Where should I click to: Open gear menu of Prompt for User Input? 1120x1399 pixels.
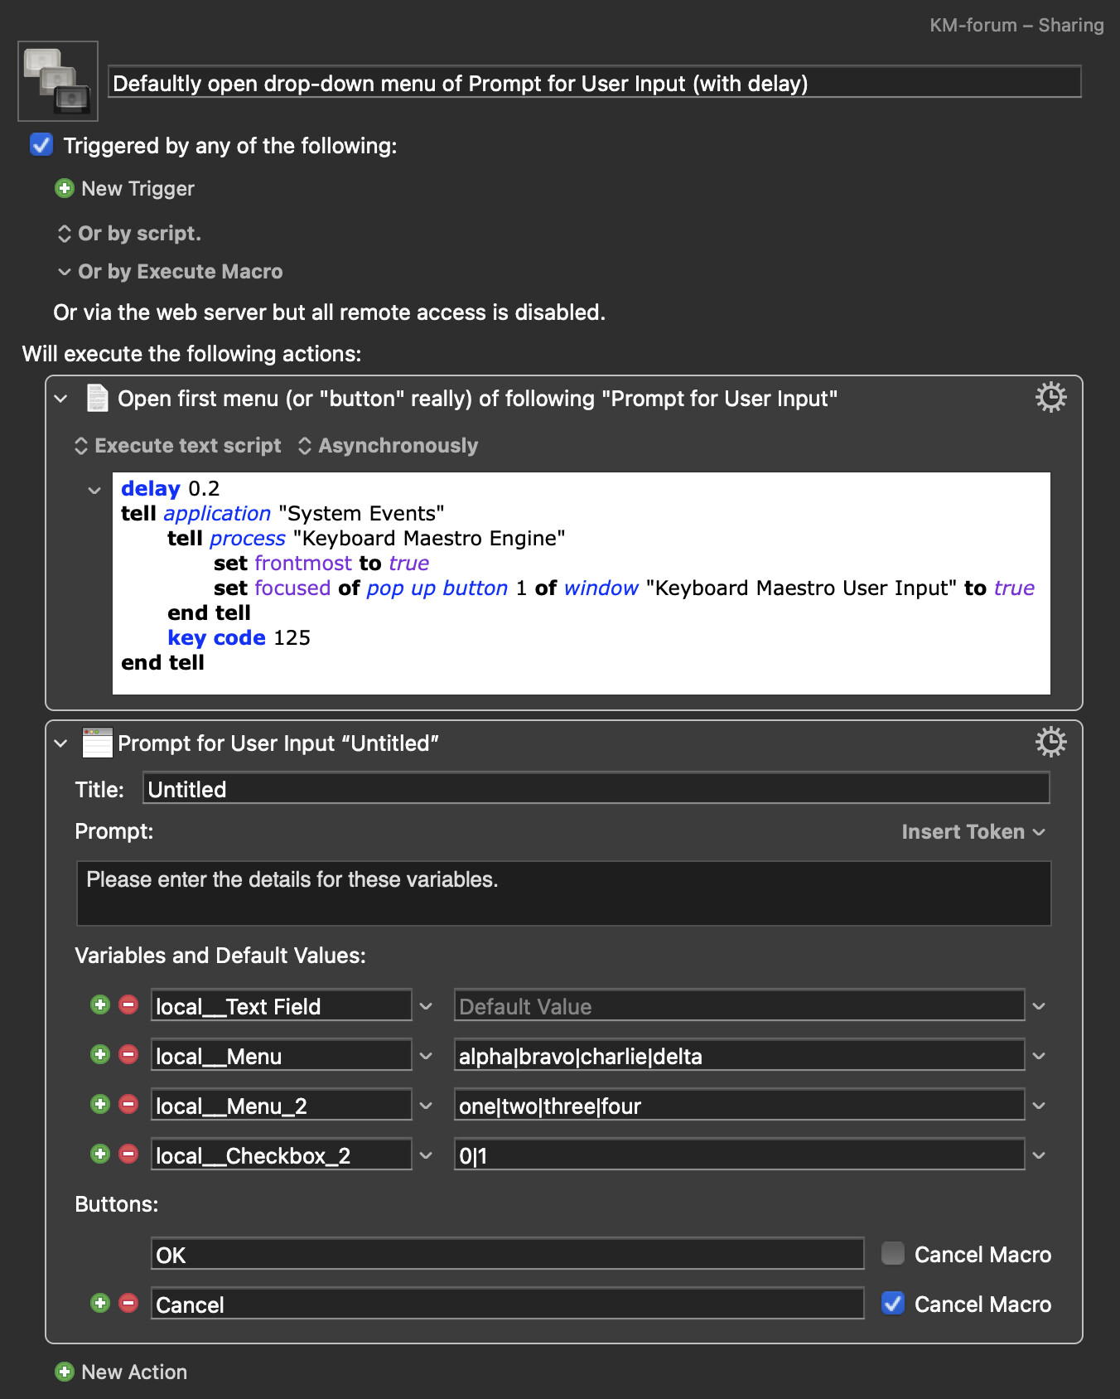click(x=1050, y=742)
